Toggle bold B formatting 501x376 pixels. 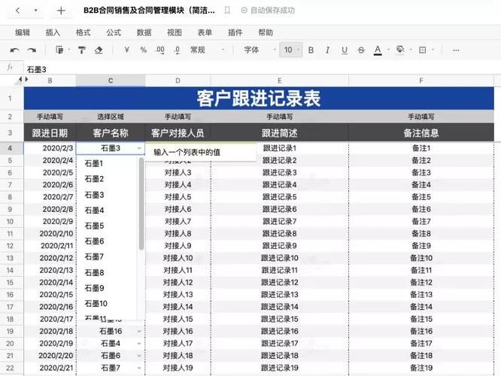point(311,50)
